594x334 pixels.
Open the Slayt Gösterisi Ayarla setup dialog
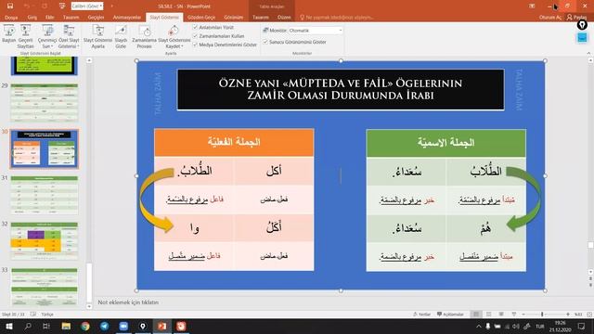(x=97, y=36)
